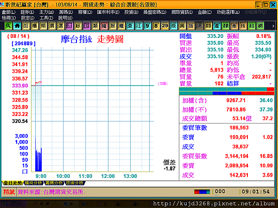The width and height of the screenshot is (278, 208).
Task: Open the 金融(C) menu
Action: tap(205, 12)
